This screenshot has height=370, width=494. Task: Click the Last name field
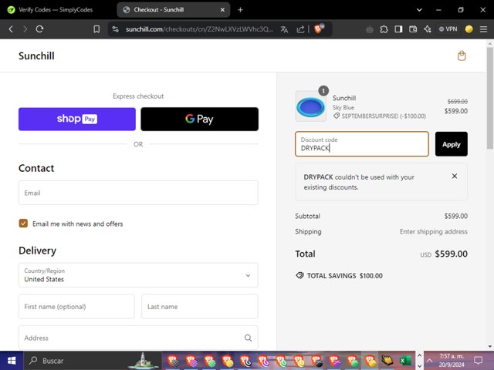coord(200,306)
